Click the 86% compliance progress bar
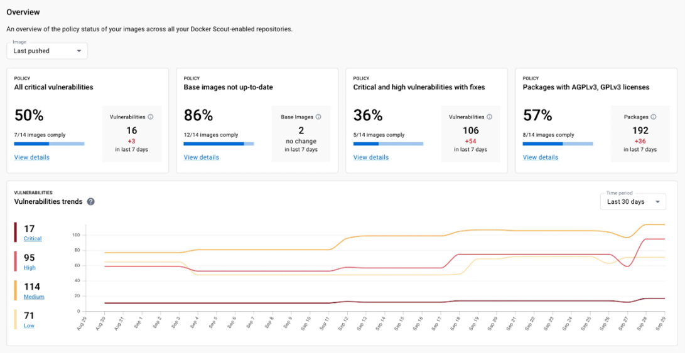Viewport: 685px width, 353px height. (218, 144)
